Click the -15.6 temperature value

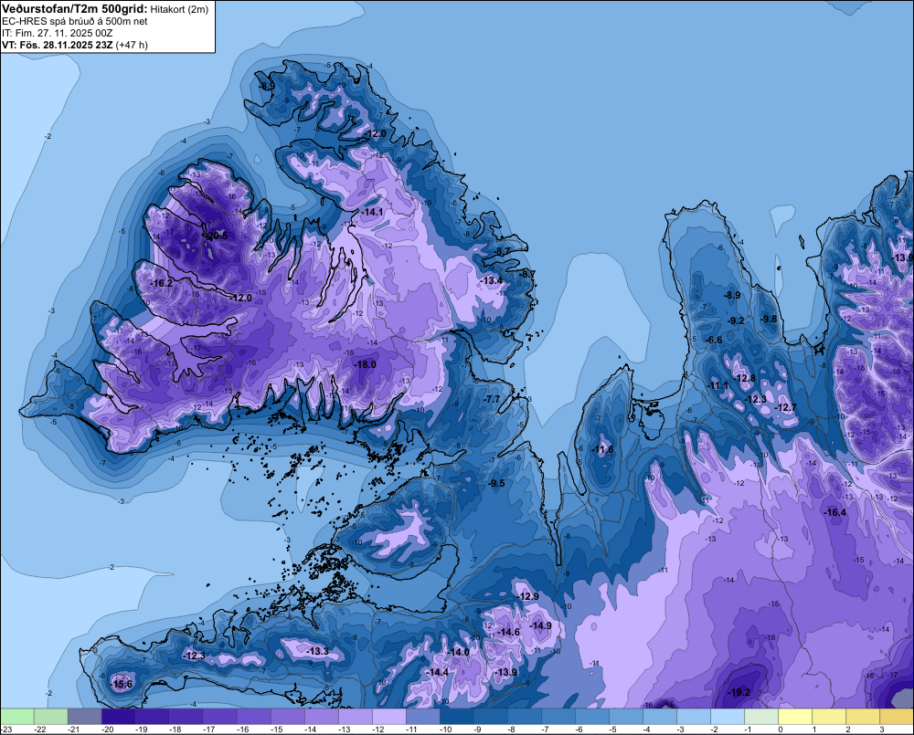(122, 684)
